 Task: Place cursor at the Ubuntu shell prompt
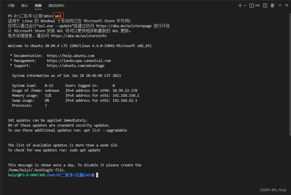(97, 175)
